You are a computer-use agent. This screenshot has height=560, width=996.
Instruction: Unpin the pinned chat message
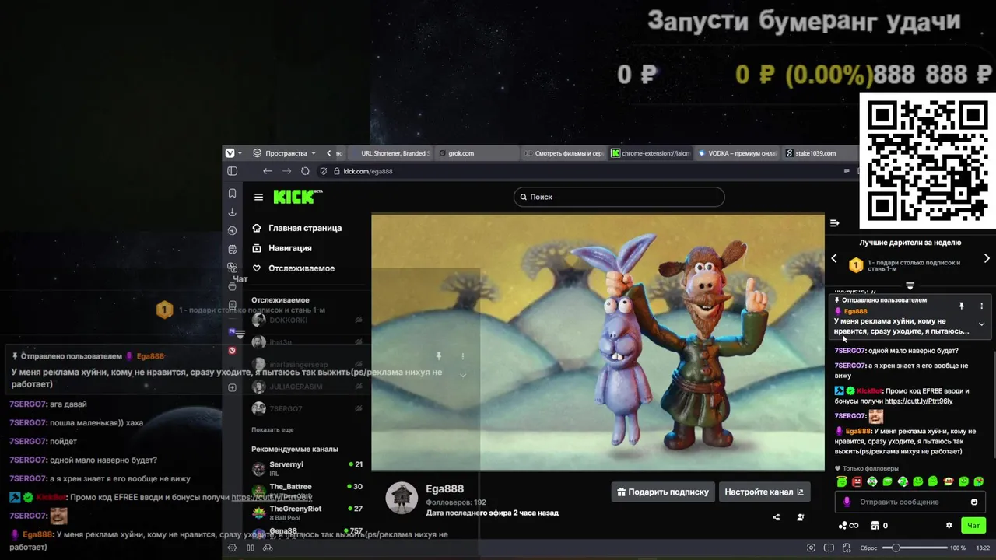(961, 306)
